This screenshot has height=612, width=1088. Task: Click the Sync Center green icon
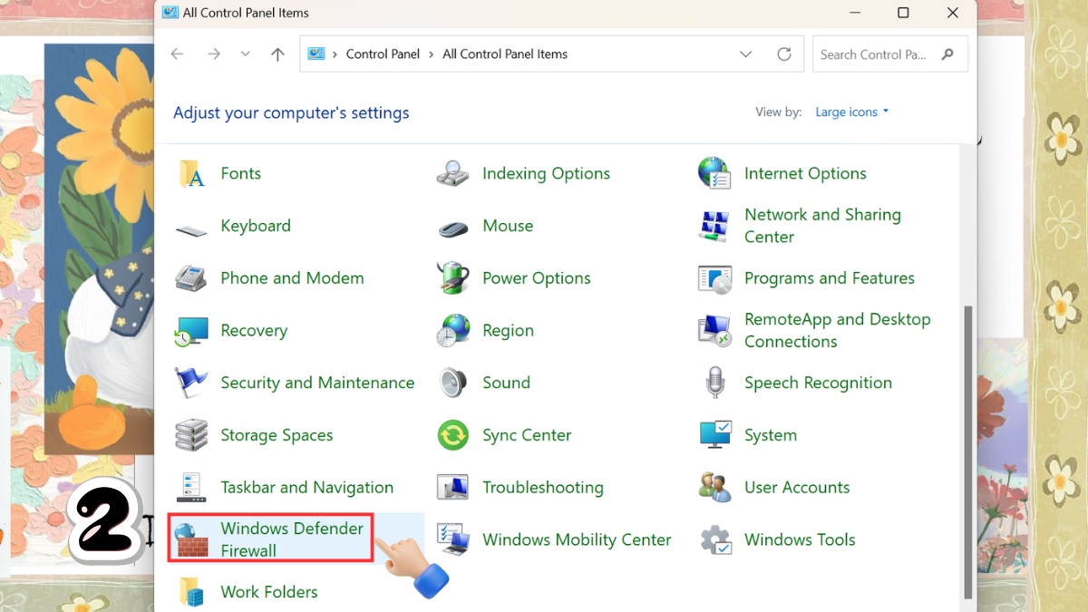click(x=453, y=436)
